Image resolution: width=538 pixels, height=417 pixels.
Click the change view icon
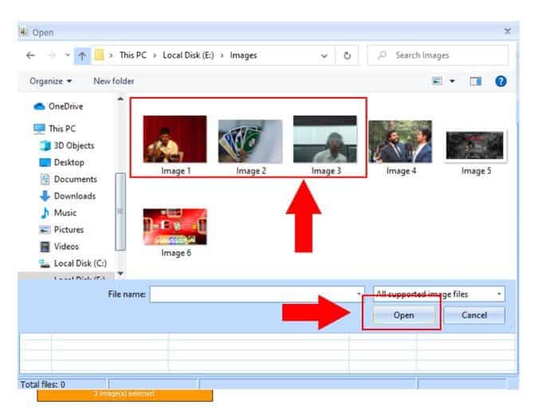point(437,81)
